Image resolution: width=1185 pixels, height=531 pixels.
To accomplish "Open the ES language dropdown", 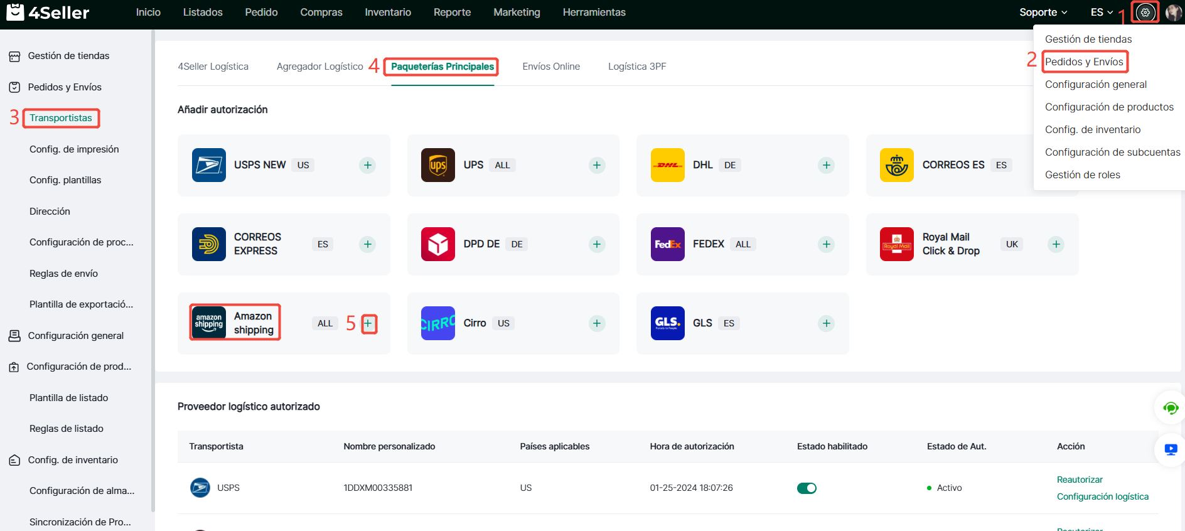I will pos(1102,13).
